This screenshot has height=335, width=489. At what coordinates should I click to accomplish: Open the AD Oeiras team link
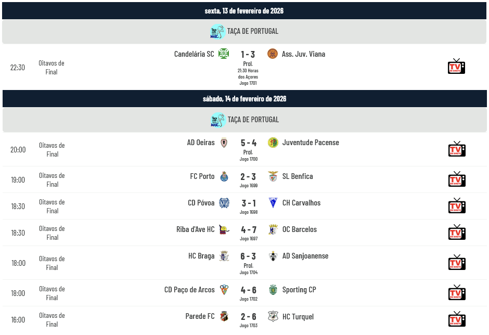click(201, 143)
